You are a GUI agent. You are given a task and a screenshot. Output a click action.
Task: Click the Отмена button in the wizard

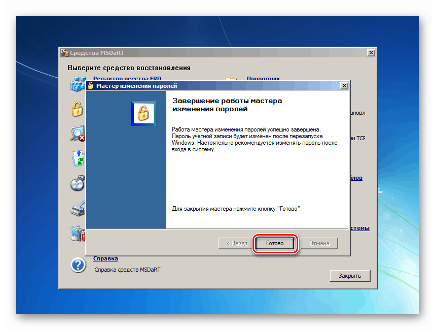pyautogui.click(x=319, y=243)
